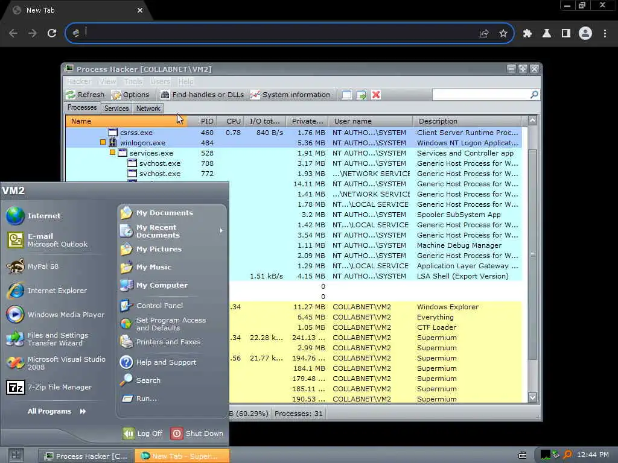Image resolution: width=618 pixels, height=463 pixels.
Task: Open Control Panel from Start menu
Action: tap(151, 306)
